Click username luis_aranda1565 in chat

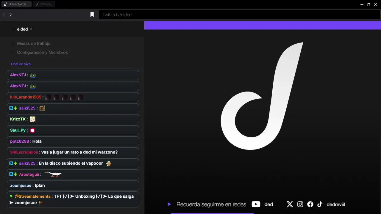click(26, 97)
